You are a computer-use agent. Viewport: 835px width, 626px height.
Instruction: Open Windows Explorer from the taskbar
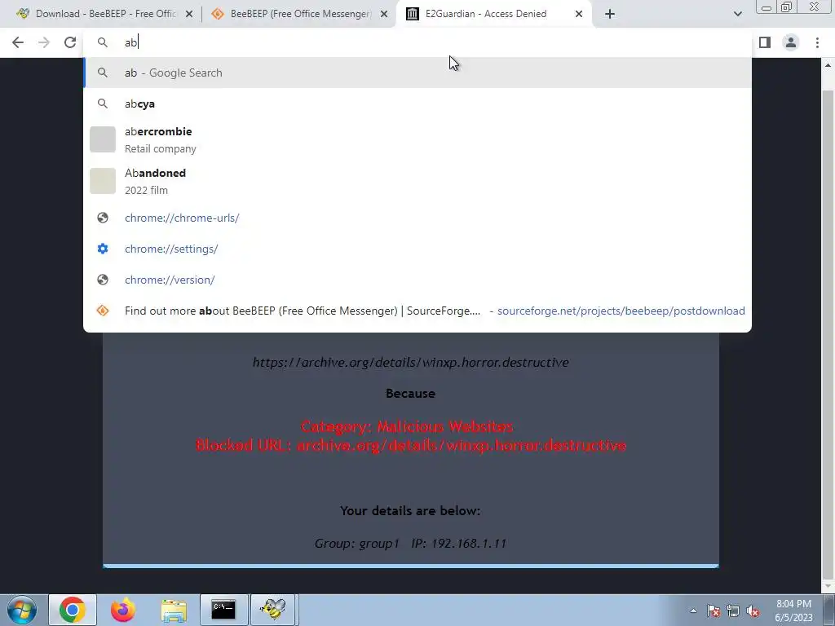pos(174,610)
